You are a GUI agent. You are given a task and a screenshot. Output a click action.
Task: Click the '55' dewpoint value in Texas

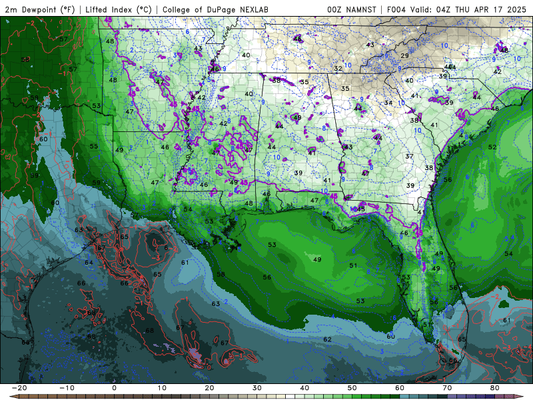coord(94,146)
